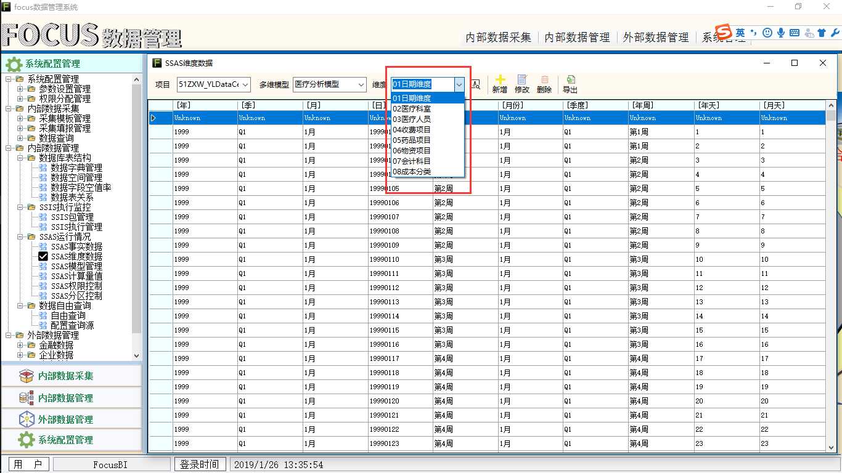Click the 外部数据管理 bottom panel button
The width and height of the screenshot is (842, 473).
point(71,419)
